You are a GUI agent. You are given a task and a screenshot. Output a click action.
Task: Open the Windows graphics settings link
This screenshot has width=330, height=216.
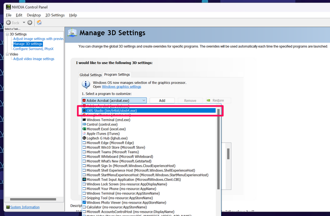(x=121, y=87)
